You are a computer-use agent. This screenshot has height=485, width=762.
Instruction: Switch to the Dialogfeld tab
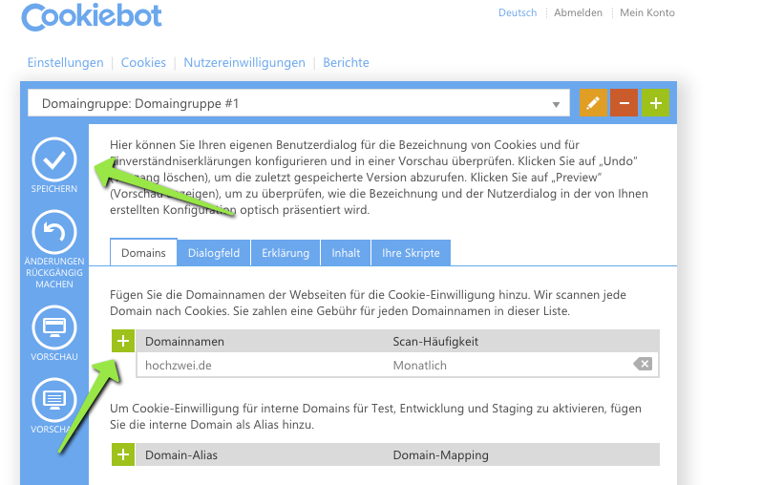214,253
